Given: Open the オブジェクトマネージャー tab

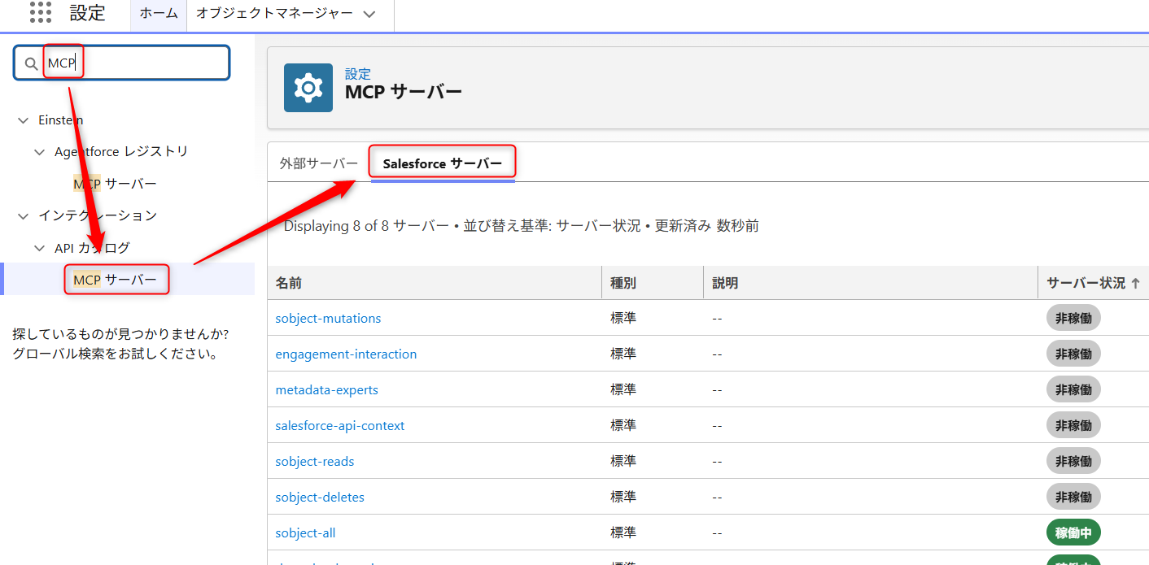Looking at the screenshot, I should click(274, 14).
